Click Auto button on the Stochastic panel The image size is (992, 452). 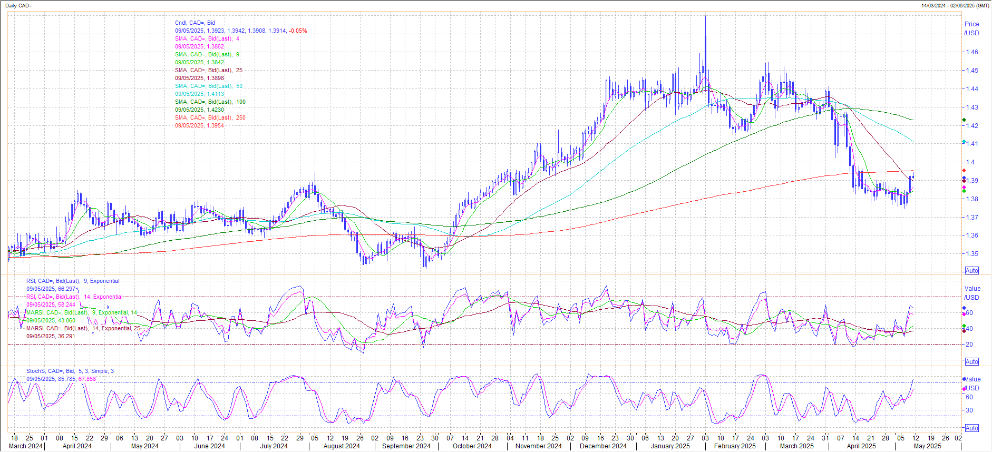(971, 428)
